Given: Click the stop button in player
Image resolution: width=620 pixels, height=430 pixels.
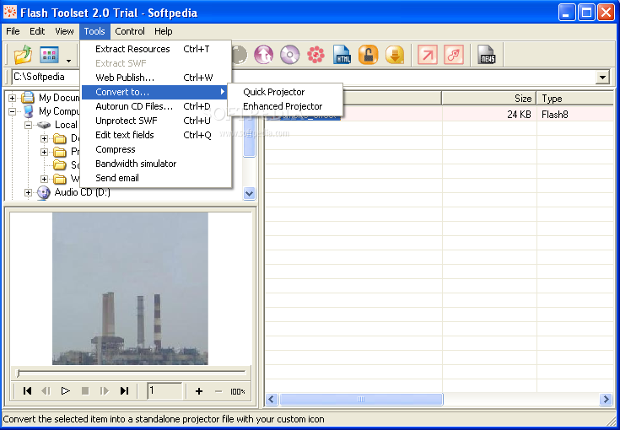Looking at the screenshot, I should (x=85, y=391).
